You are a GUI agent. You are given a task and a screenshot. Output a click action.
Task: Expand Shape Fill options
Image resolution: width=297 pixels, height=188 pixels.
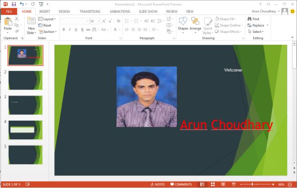coord(226,19)
